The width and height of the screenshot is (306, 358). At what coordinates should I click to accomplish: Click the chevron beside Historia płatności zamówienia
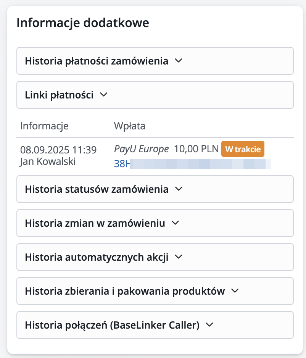click(x=178, y=61)
